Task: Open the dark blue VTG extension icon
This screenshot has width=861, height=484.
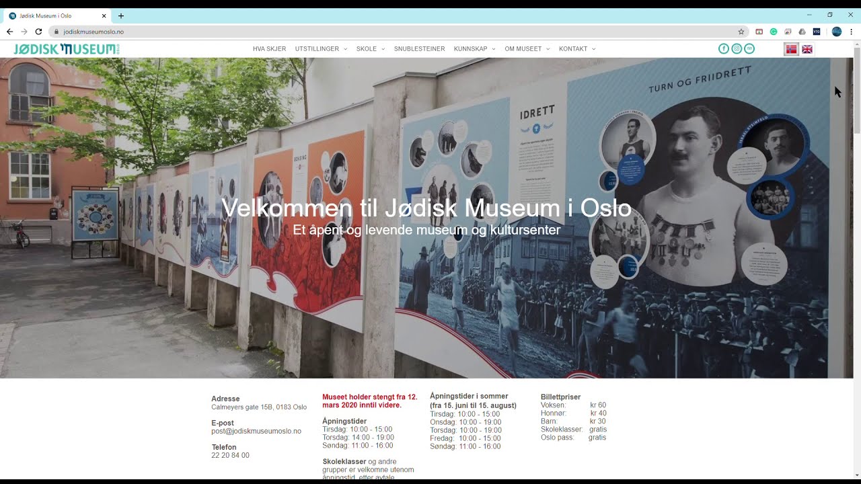Action: pos(817,32)
